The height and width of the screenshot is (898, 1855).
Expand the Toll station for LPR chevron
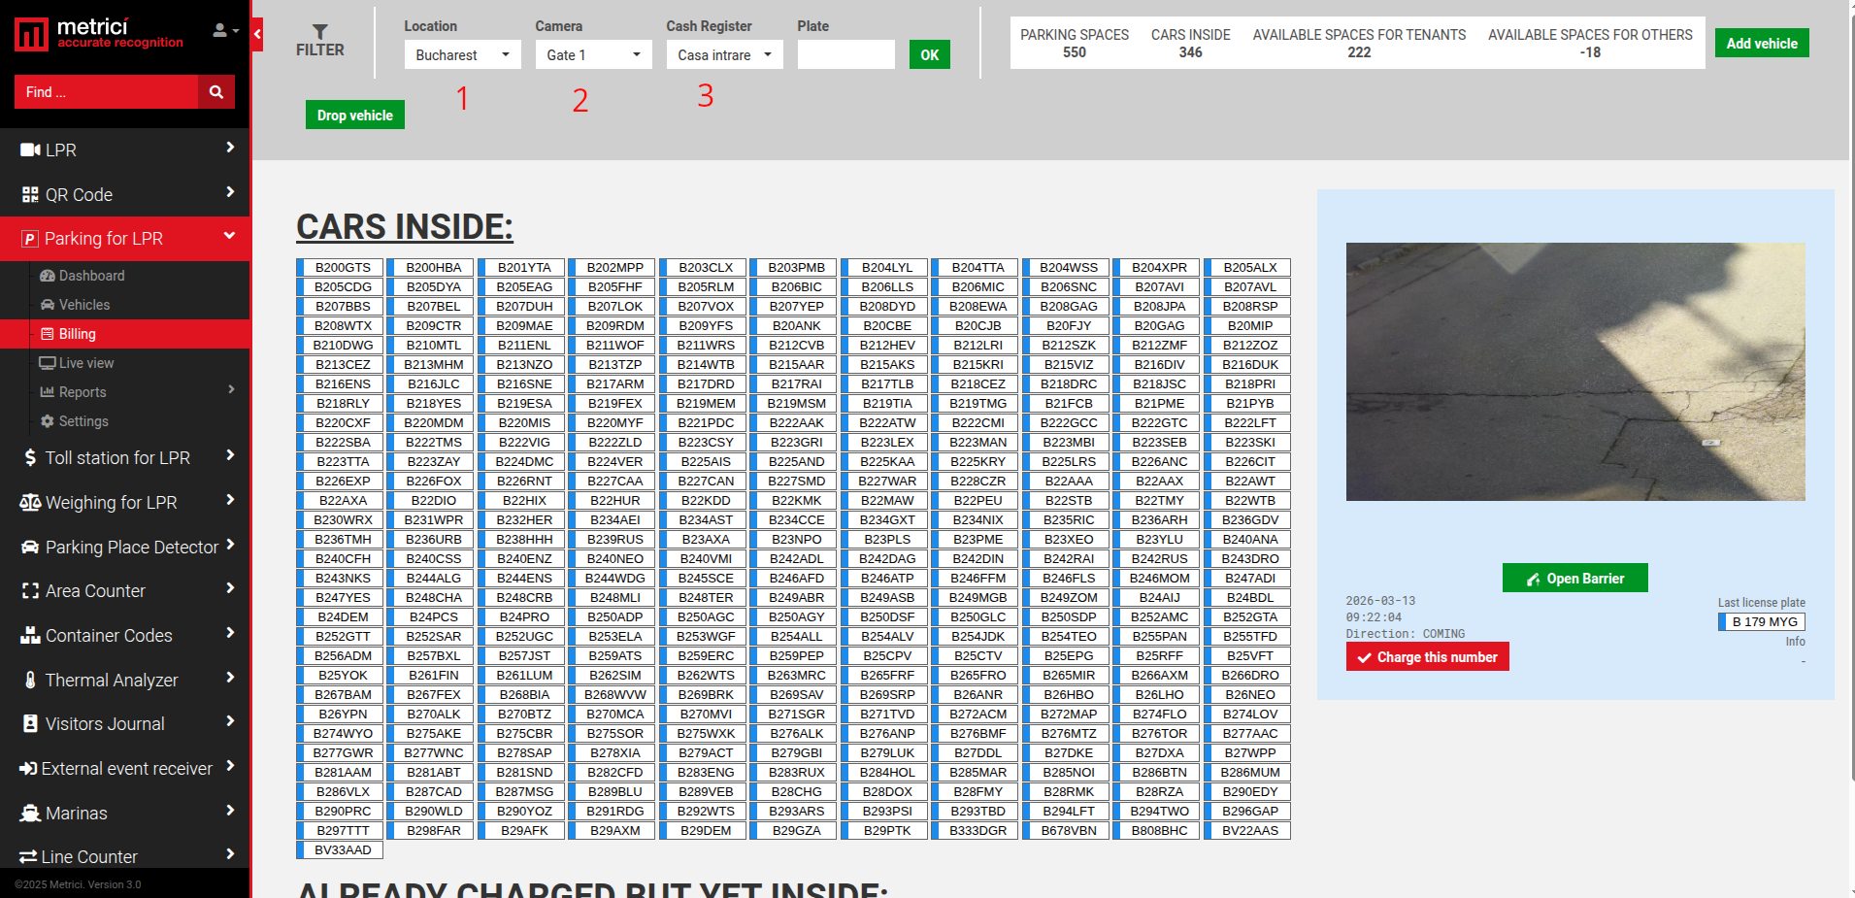tap(230, 455)
